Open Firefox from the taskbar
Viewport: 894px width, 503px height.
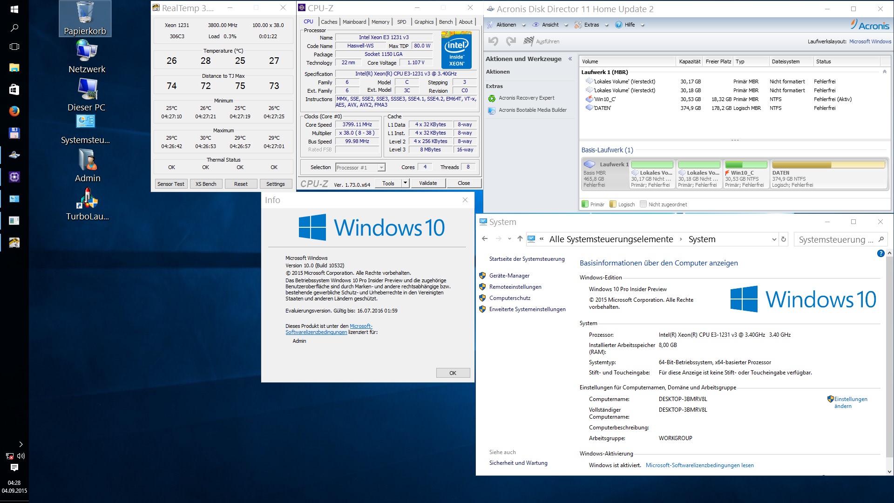click(x=14, y=111)
